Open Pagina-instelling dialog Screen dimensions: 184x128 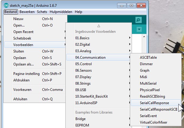35,74
